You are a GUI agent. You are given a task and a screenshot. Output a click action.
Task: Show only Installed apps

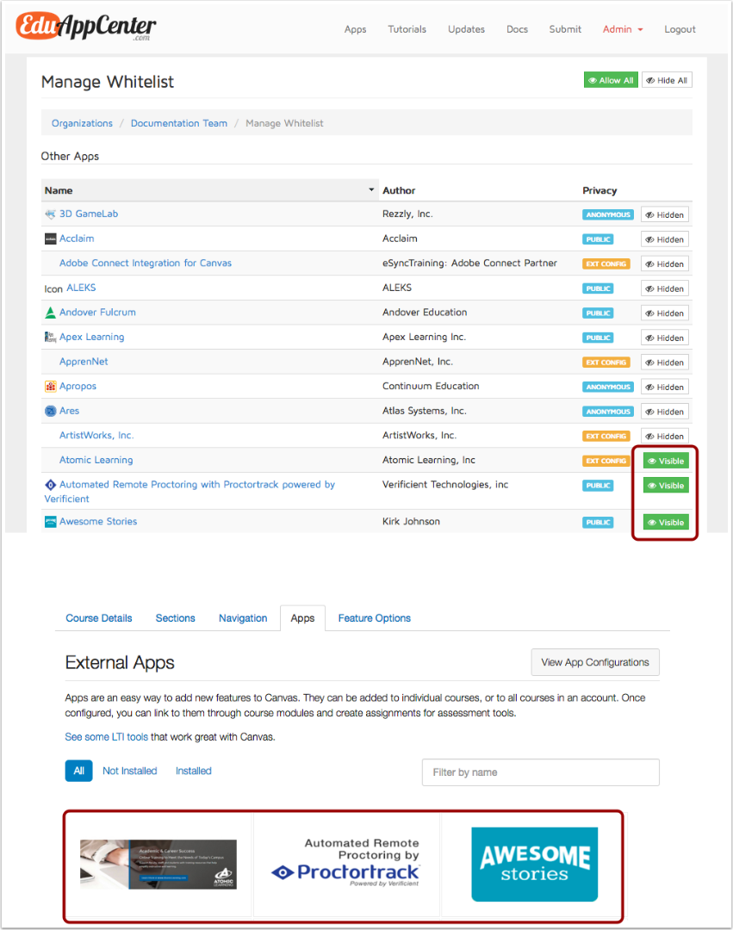(x=193, y=771)
